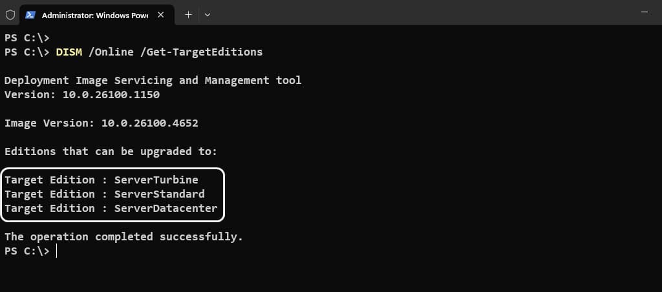Click the DISM command word
This screenshot has width=662, height=292.
pos(69,52)
